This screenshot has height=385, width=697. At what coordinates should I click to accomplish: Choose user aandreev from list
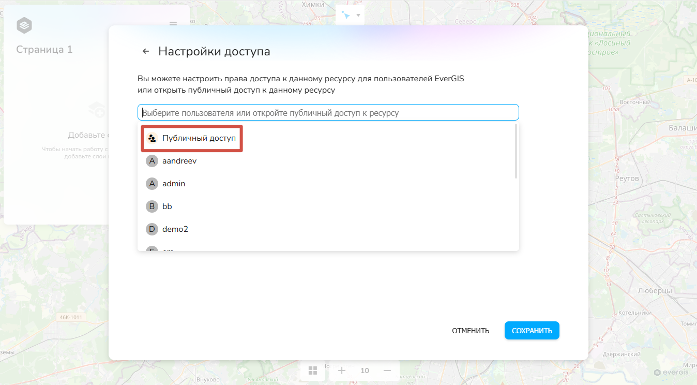click(x=328, y=161)
